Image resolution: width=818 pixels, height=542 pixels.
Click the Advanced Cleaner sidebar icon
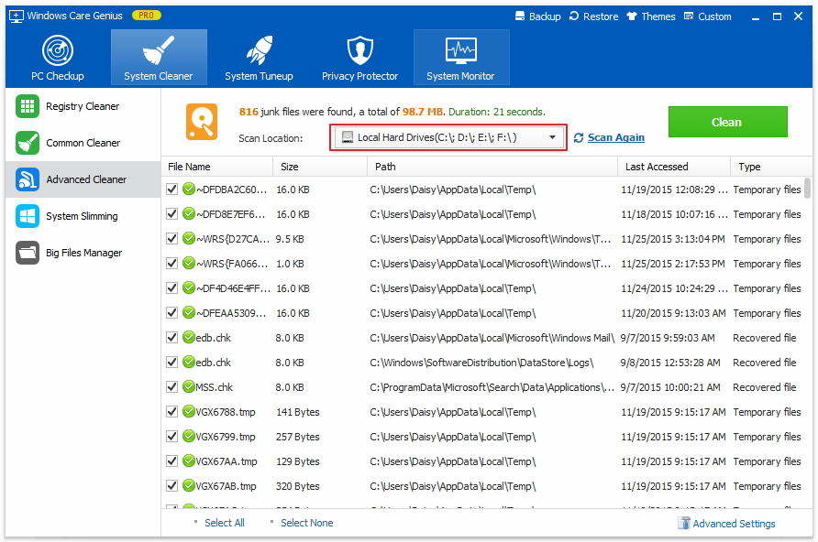(28, 179)
